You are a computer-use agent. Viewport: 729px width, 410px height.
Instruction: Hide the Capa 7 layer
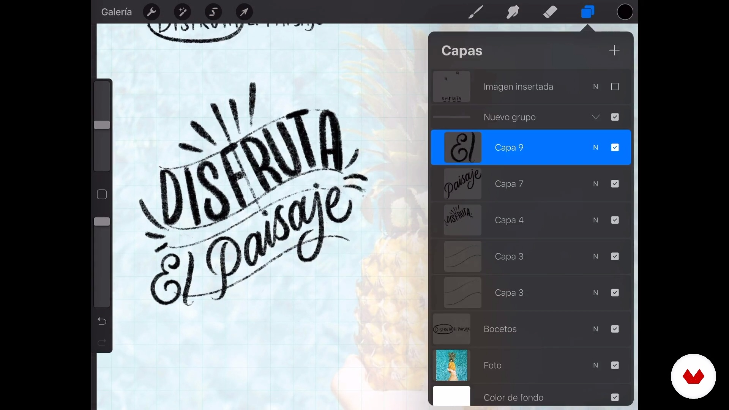(x=615, y=184)
